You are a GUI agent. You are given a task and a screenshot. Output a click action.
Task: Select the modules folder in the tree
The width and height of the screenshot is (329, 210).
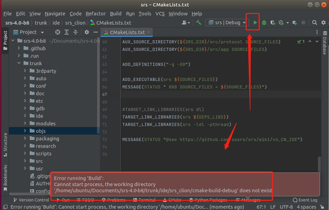(x=45, y=123)
